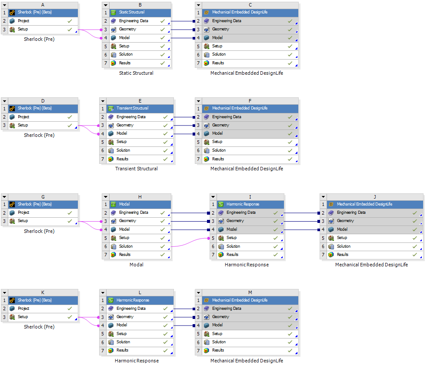Select the Project cell in system G

pos(43,212)
